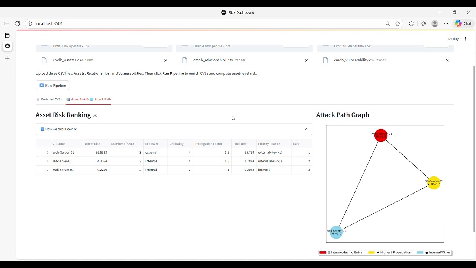Click the zoom magnifier icon in address bar
This screenshot has height=268, width=476.
tap(387, 23)
